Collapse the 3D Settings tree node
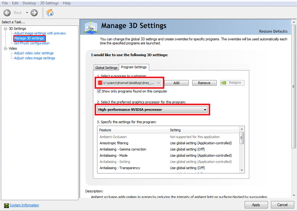297x211 pixels. pos(5,29)
